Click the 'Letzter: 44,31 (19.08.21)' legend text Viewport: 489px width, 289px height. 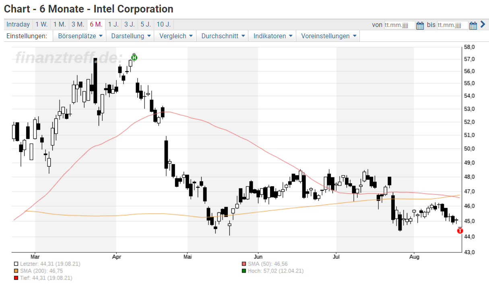pyautogui.click(x=50, y=264)
